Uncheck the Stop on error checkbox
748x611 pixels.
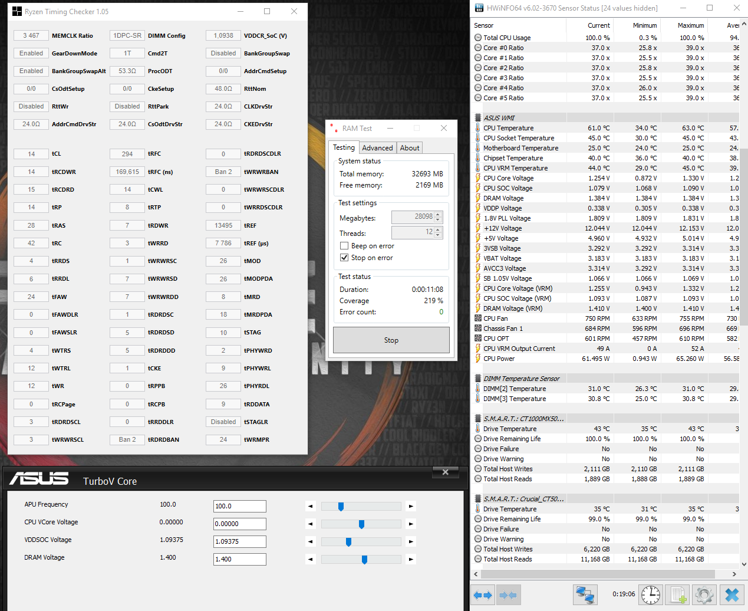tap(344, 258)
